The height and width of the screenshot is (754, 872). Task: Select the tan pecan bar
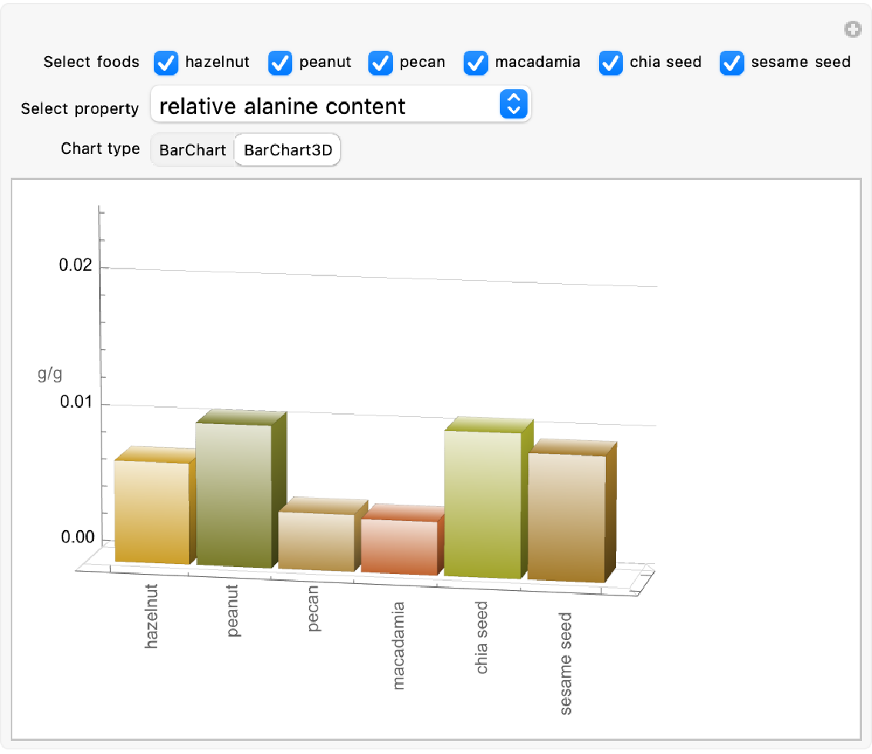point(315,541)
